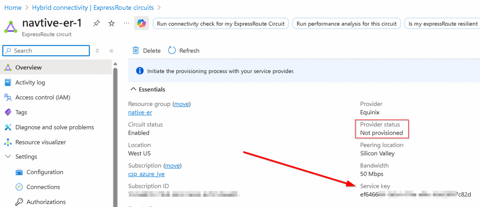Open the native-er resource group link
Screen dimensions: 480x207
tap(140, 112)
